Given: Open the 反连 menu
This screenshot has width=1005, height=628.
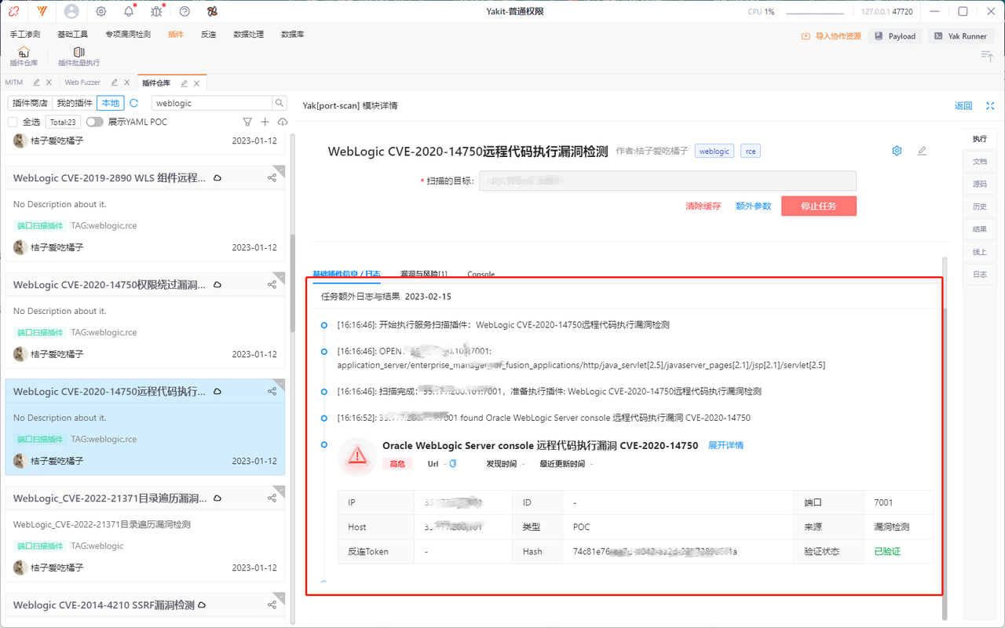Looking at the screenshot, I should click(208, 35).
